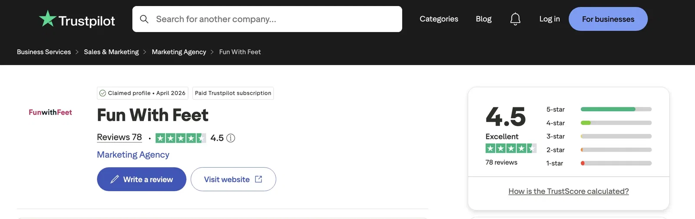
Task: Open the blue Marketing Agency category link
Action: coord(133,155)
